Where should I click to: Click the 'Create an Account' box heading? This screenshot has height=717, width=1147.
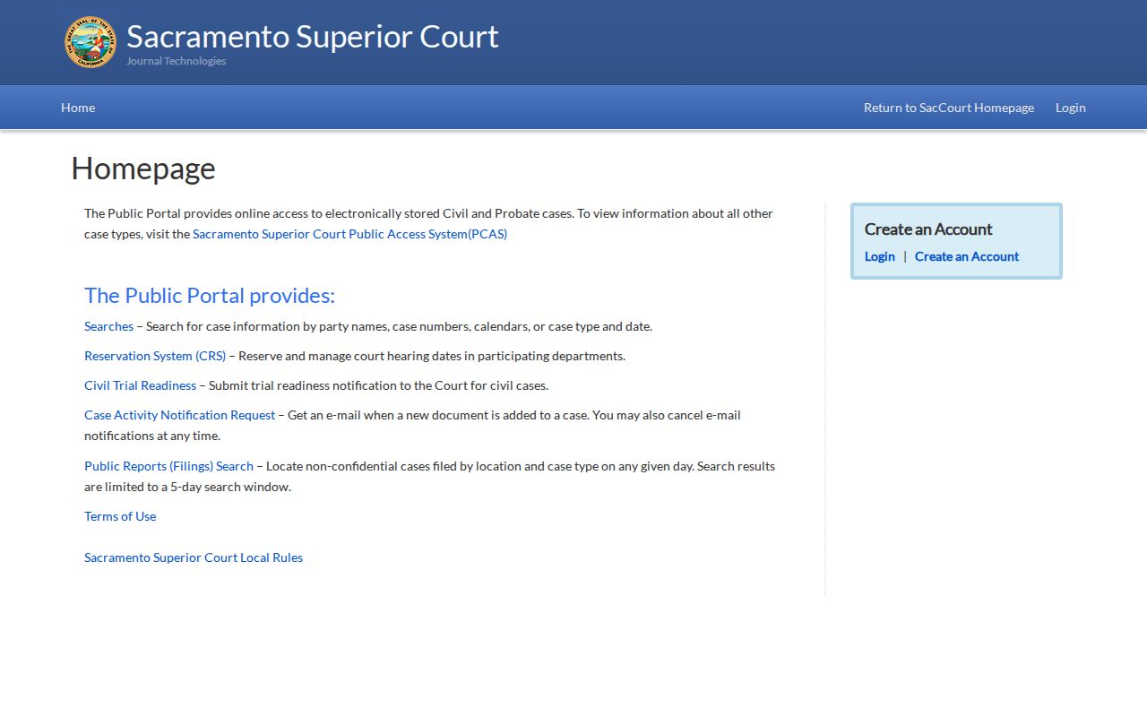point(928,229)
